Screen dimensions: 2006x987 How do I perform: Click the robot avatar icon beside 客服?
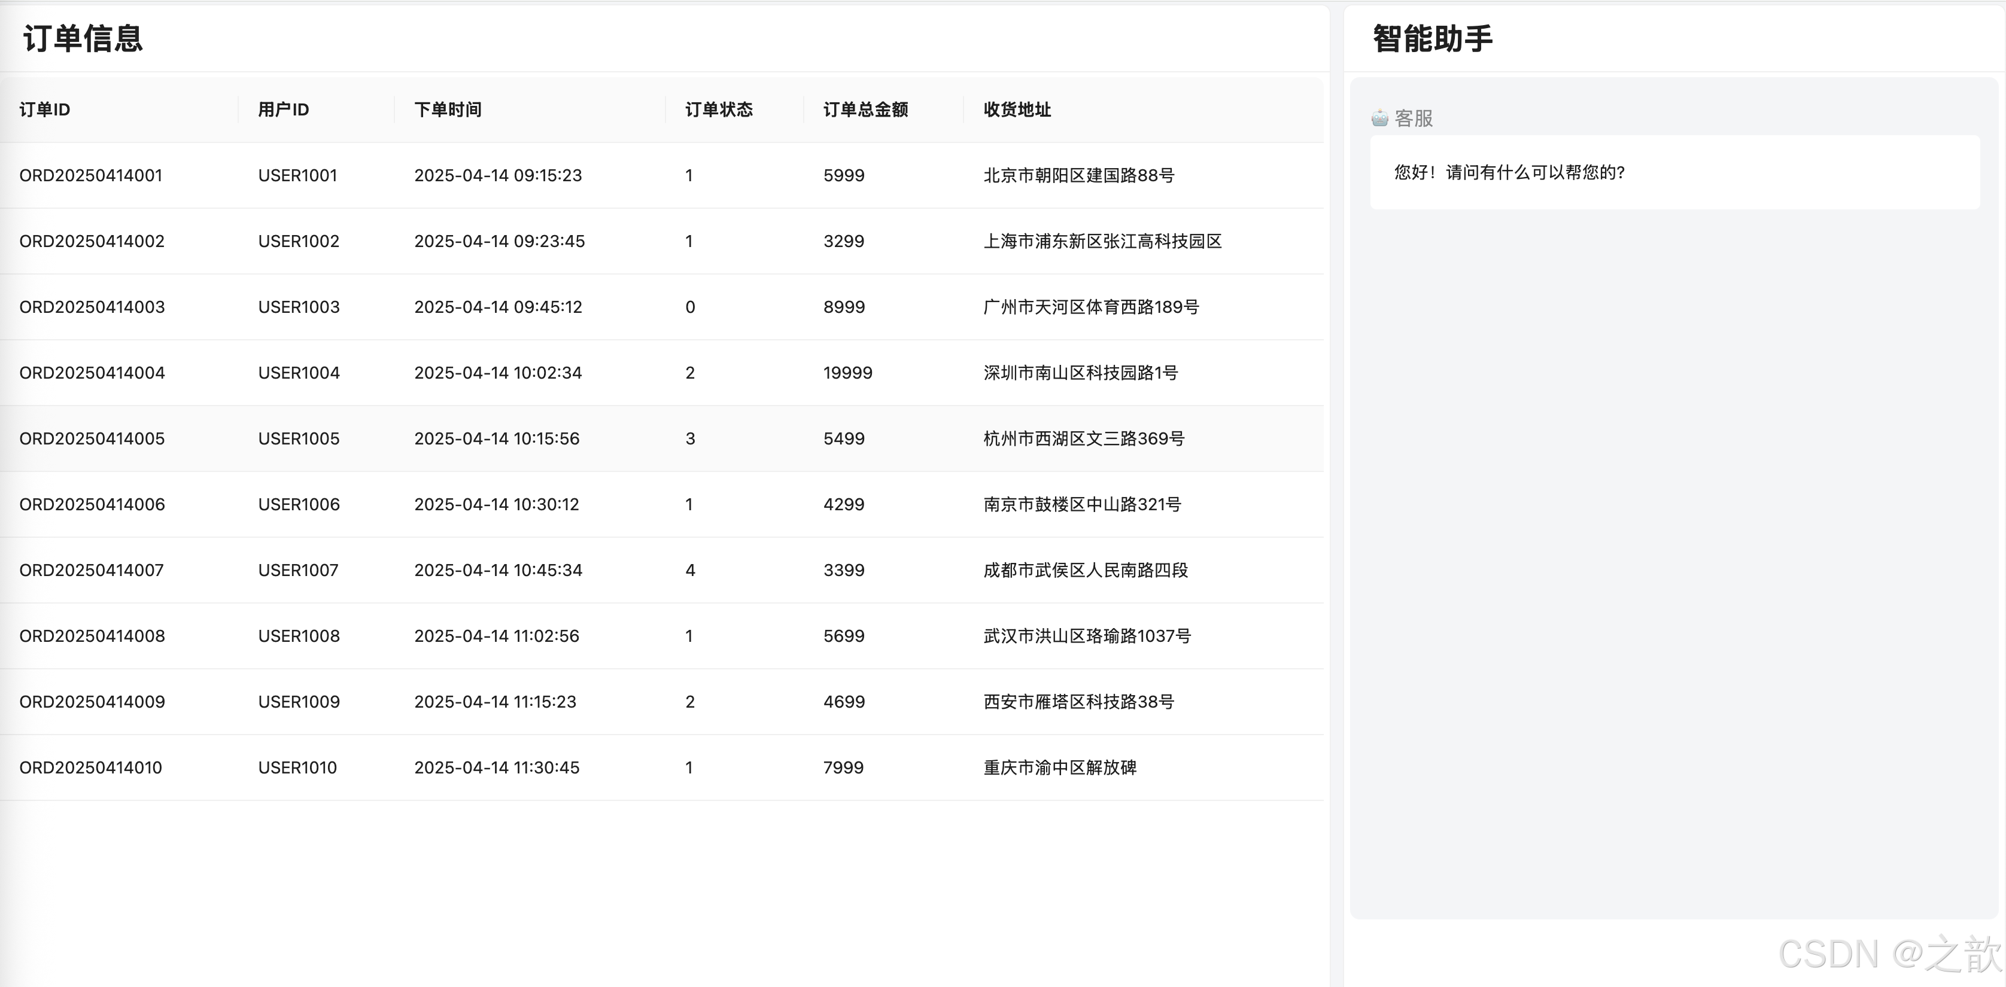point(1379,118)
